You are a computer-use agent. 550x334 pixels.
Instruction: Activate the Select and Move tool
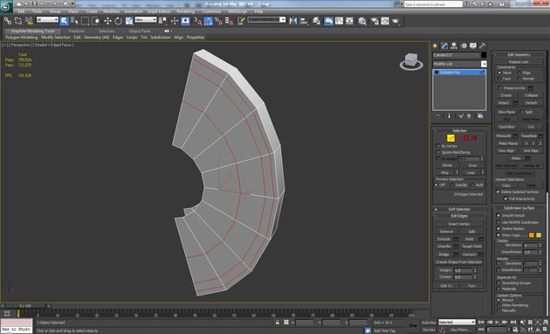coord(107,21)
